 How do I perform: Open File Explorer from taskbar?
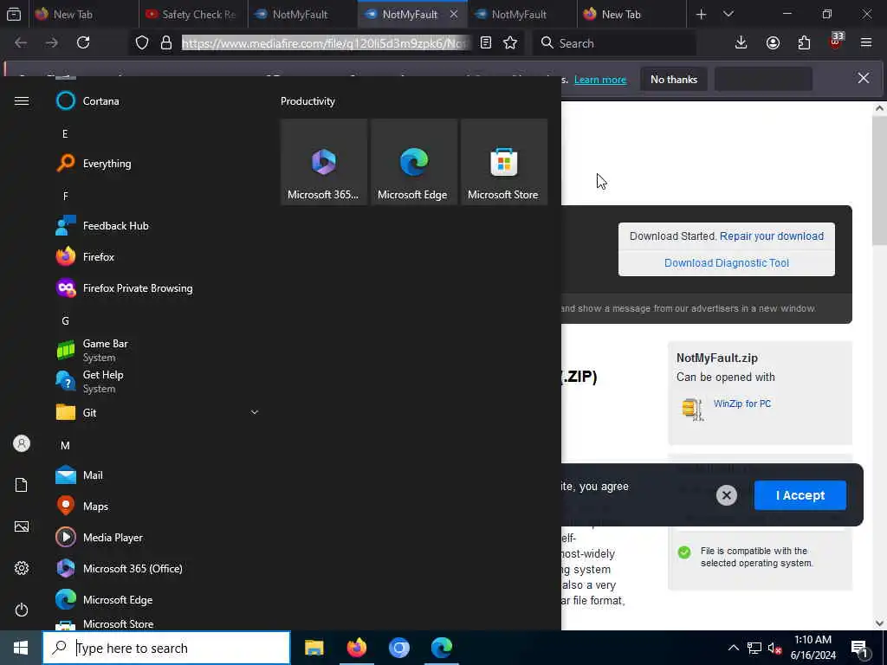314,648
